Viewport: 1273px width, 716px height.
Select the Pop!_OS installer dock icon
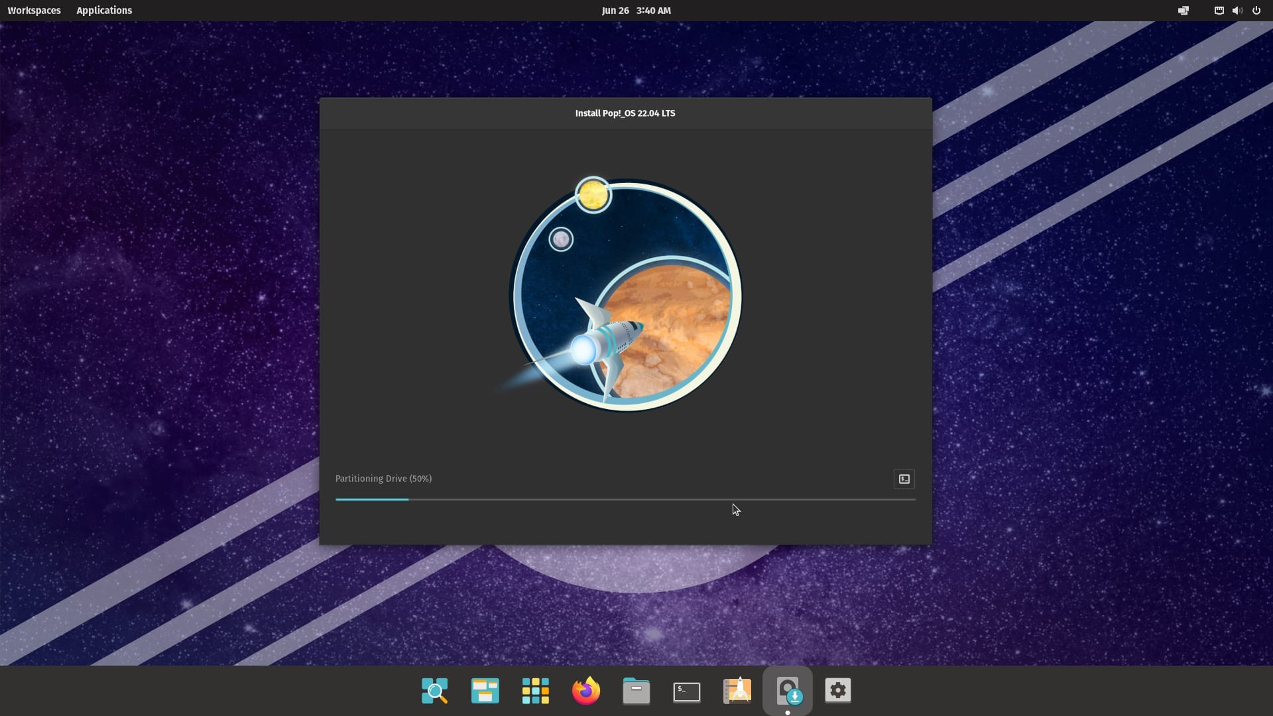pyautogui.click(x=788, y=691)
